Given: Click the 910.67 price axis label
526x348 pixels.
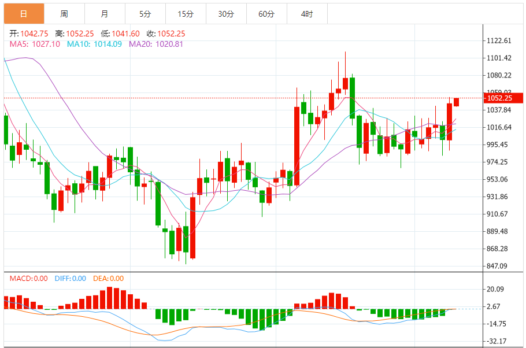Looking at the screenshot, I should pos(498,214).
